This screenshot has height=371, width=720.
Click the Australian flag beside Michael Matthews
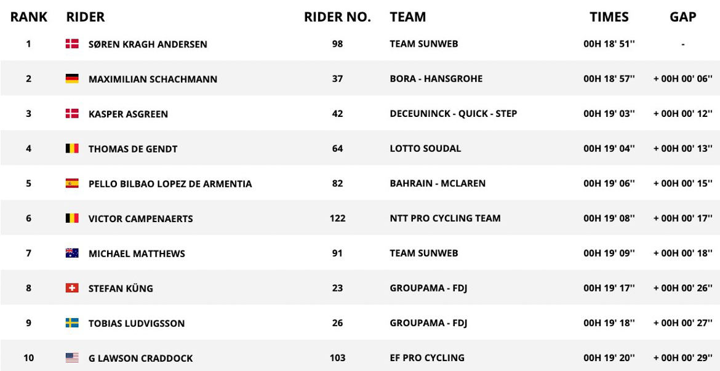[x=72, y=253]
